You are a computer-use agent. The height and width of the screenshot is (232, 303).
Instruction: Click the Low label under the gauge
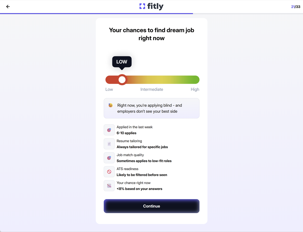click(x=109, y=89)
